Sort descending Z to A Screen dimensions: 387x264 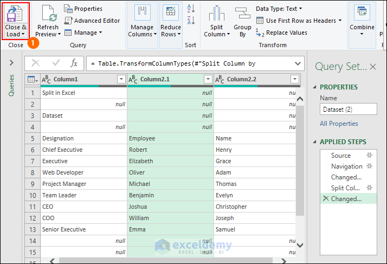coord(191,20)
